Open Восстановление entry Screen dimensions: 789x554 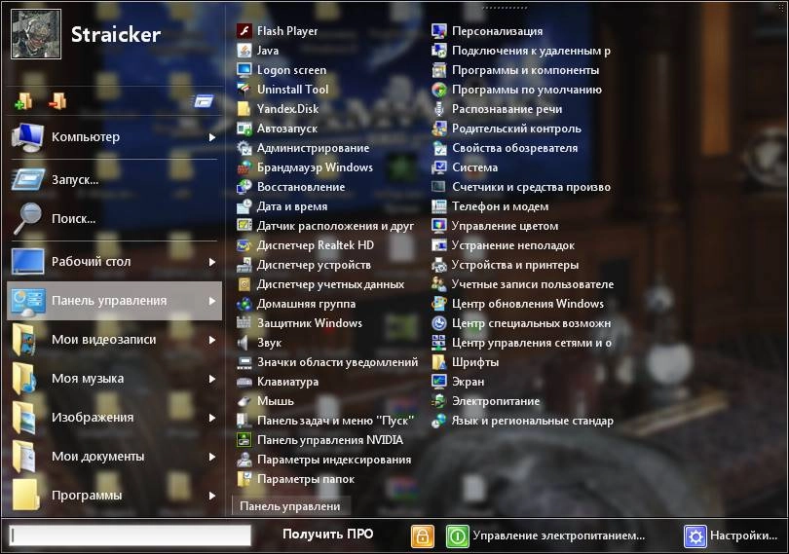[291, 187]
